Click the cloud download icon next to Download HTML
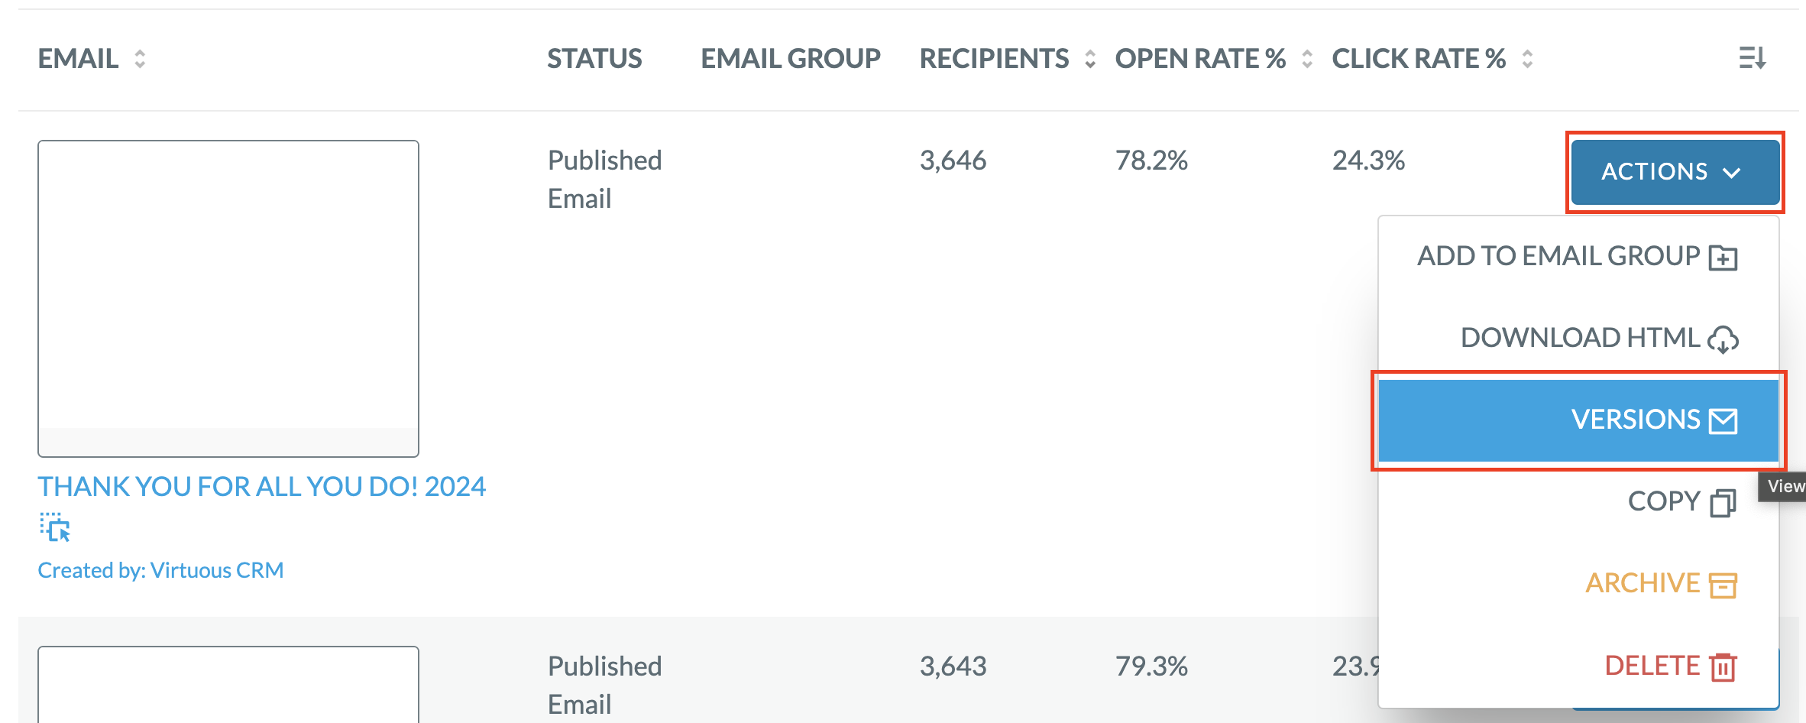 (x=1723, y=339)
